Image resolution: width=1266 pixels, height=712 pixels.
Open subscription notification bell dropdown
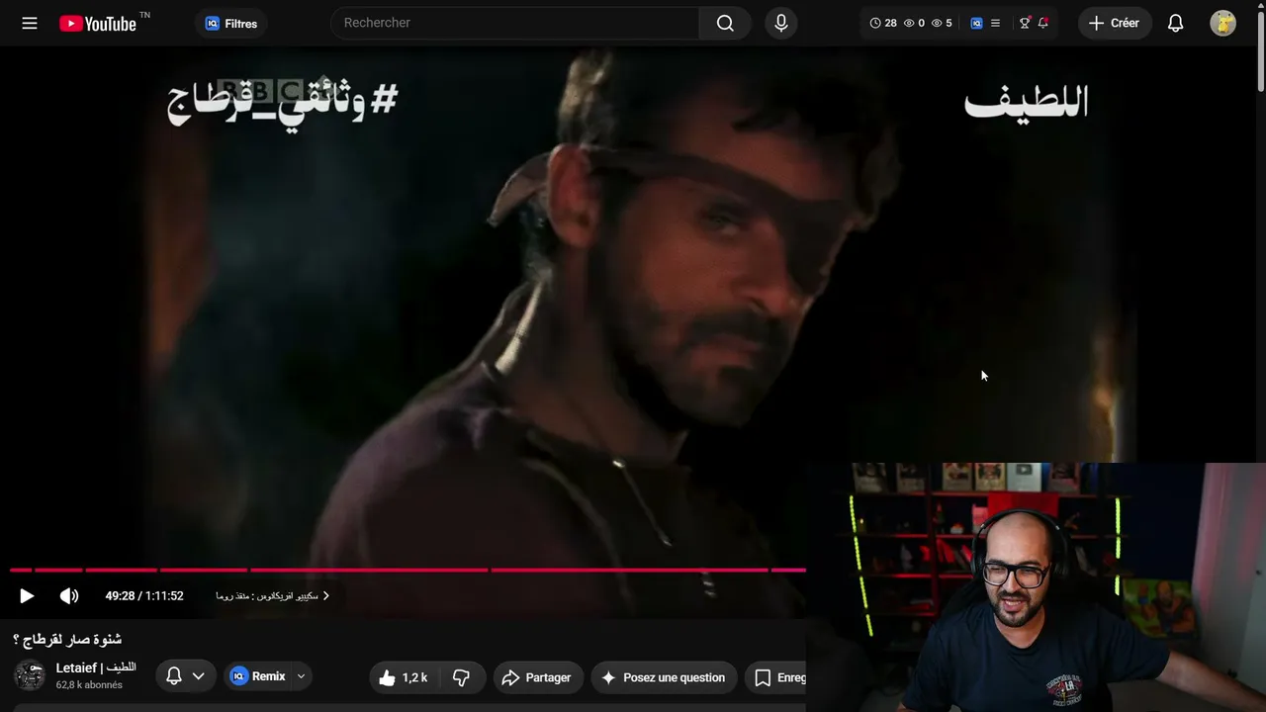185,676
